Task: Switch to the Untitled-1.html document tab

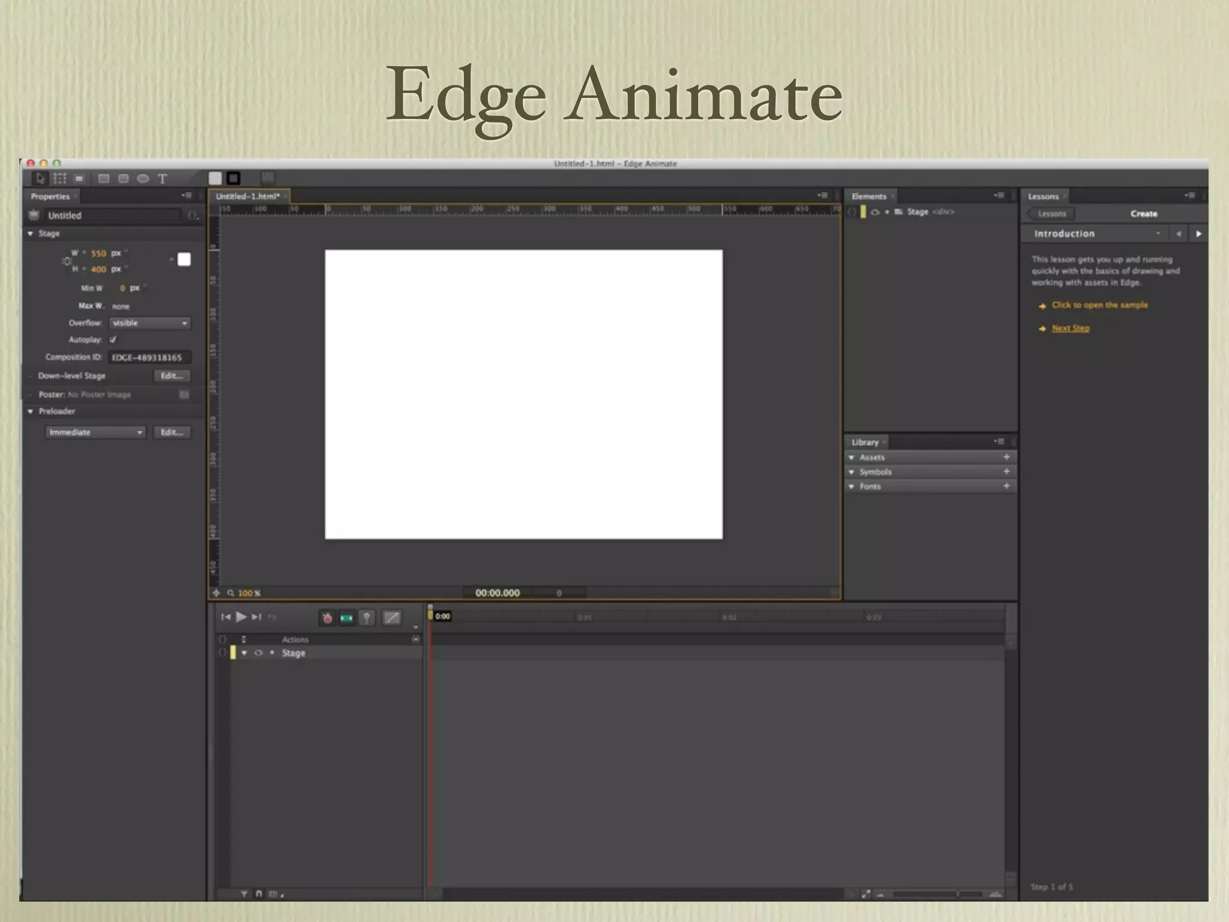Action: coord(247,196)
